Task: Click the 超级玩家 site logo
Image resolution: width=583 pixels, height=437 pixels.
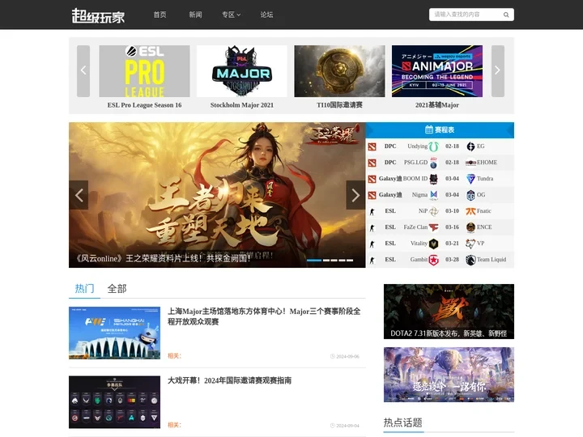Action: click(98, 15)
